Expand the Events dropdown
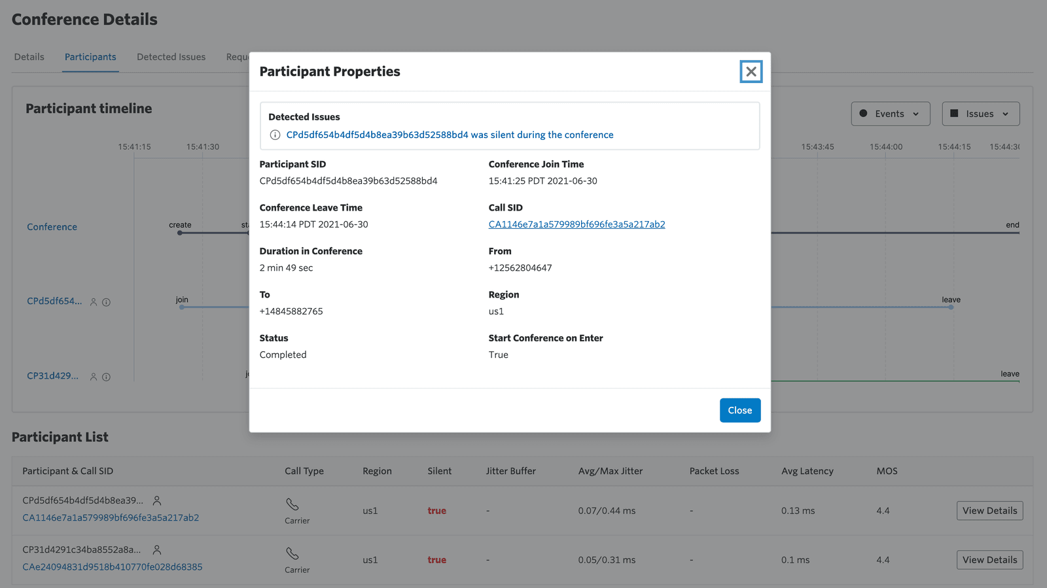Viewport: 1047px width, 588px height. tap(890, 114)
